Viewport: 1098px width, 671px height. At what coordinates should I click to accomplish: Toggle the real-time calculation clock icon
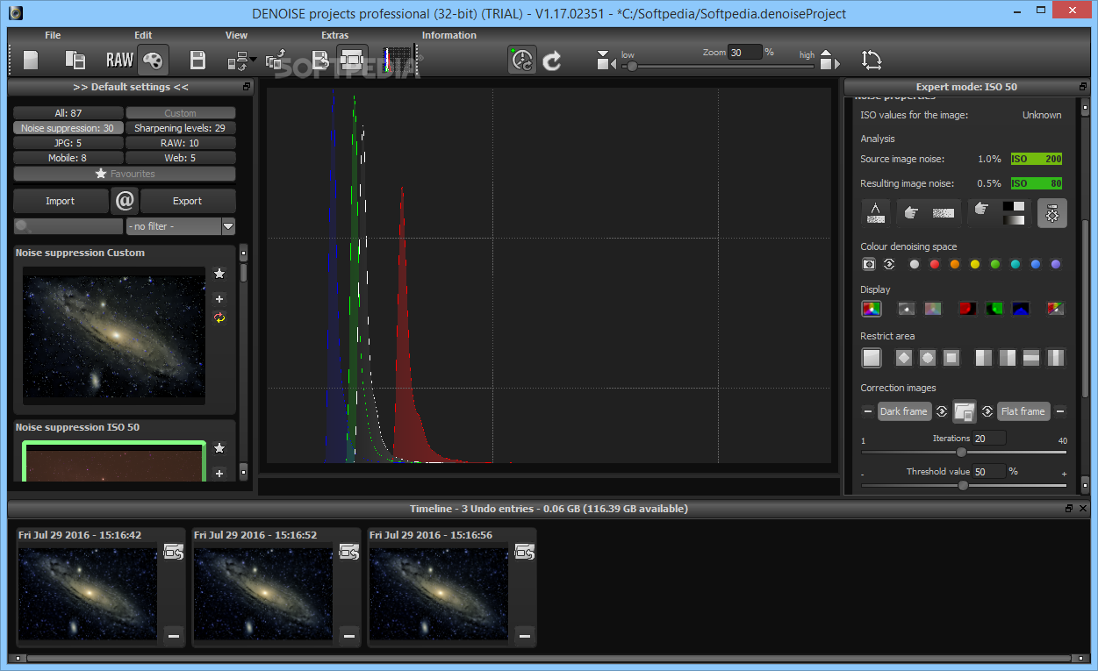pyautogui.click(x=523, y=60)
